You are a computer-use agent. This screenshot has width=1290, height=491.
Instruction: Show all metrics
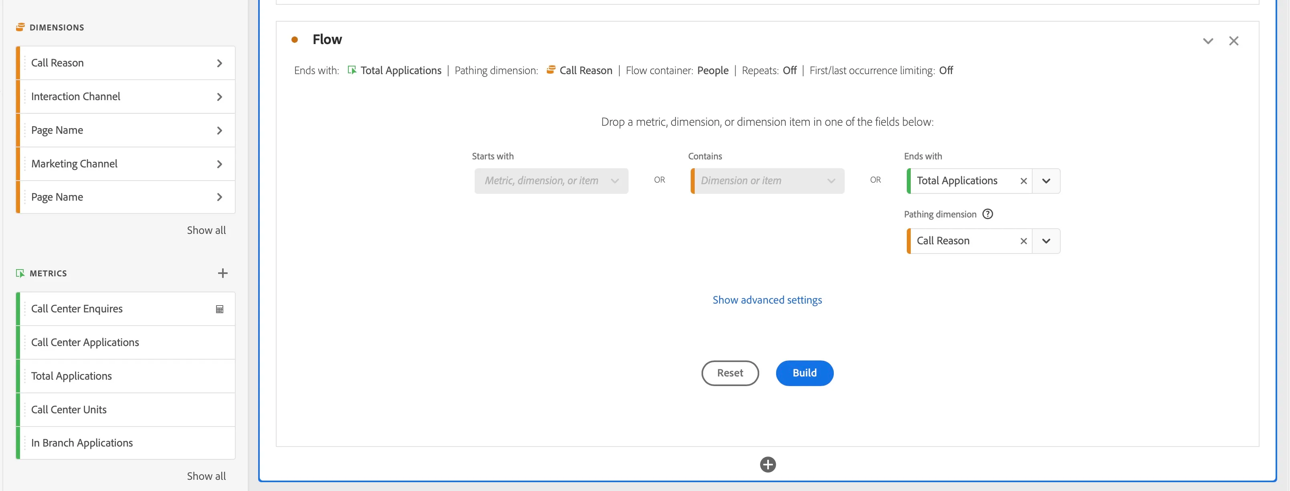tap(206, 476)
